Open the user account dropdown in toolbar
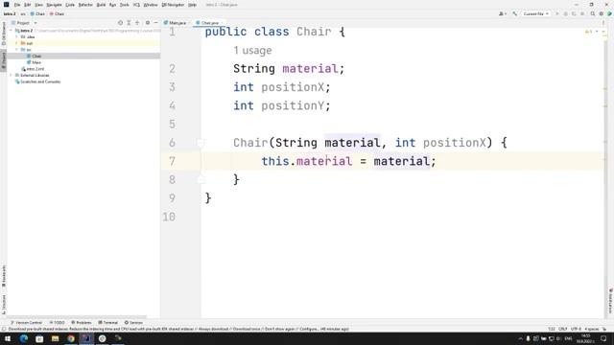 [x=503, y=13]
